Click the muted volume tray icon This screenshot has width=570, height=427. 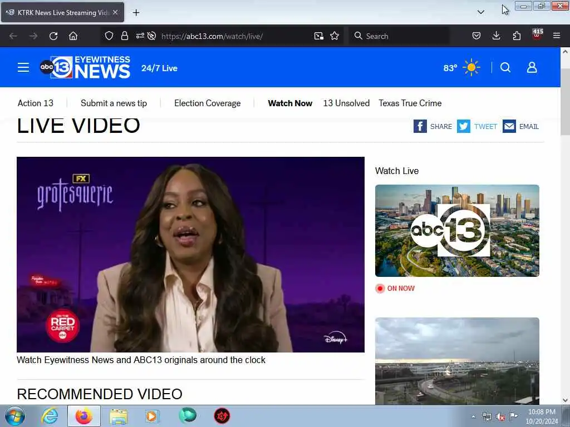tap(500, 417)
